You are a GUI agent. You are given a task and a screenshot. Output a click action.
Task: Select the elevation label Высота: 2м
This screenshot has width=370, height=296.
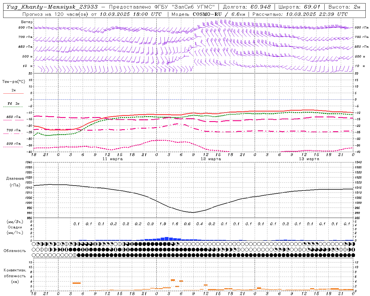(344, 7)
